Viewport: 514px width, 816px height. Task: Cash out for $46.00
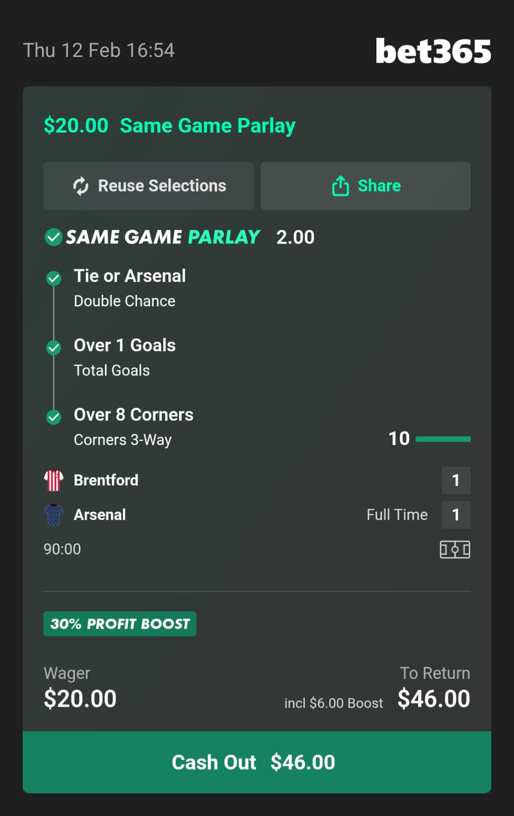tap(257, 762)
